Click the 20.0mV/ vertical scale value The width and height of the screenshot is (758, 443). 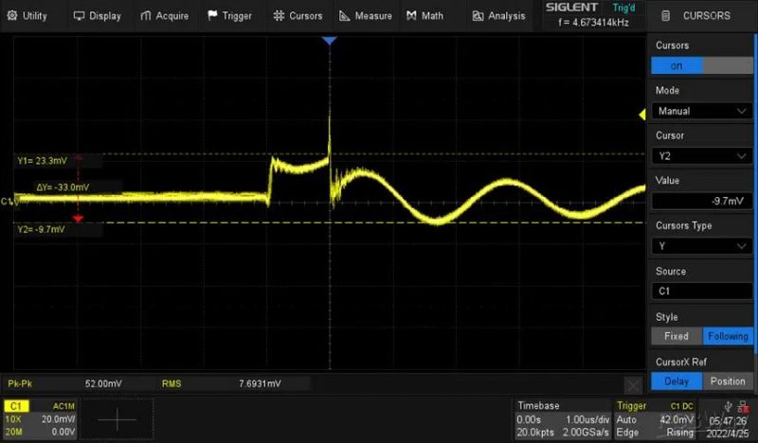(58, 418)
